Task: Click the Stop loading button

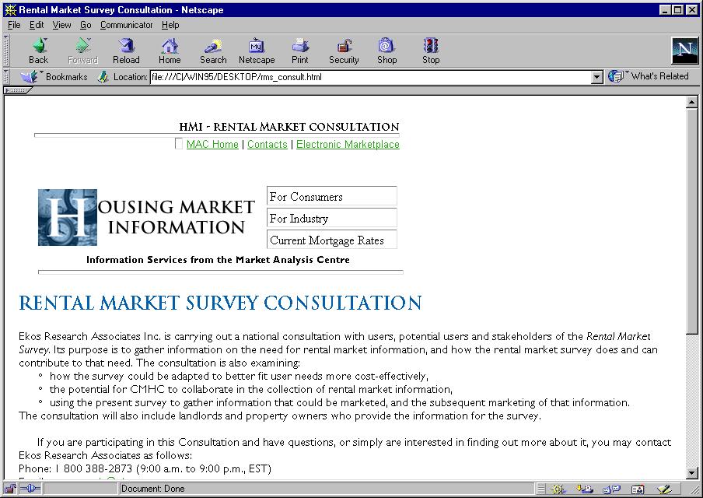Action: (430, 51)
